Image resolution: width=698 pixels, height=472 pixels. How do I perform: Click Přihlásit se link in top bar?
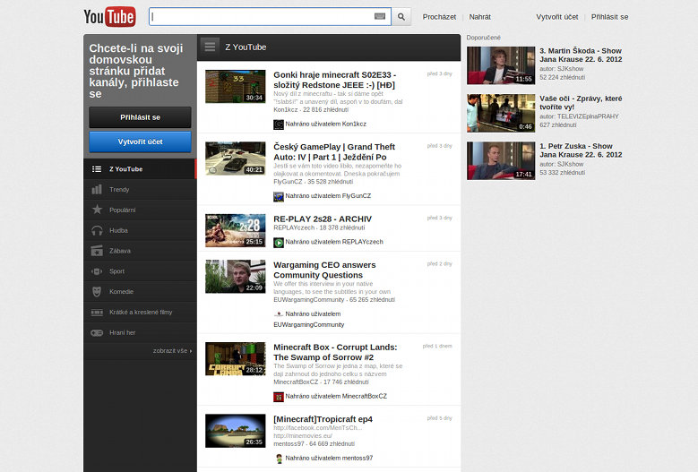pyautogui.click(x=609, y=17)
